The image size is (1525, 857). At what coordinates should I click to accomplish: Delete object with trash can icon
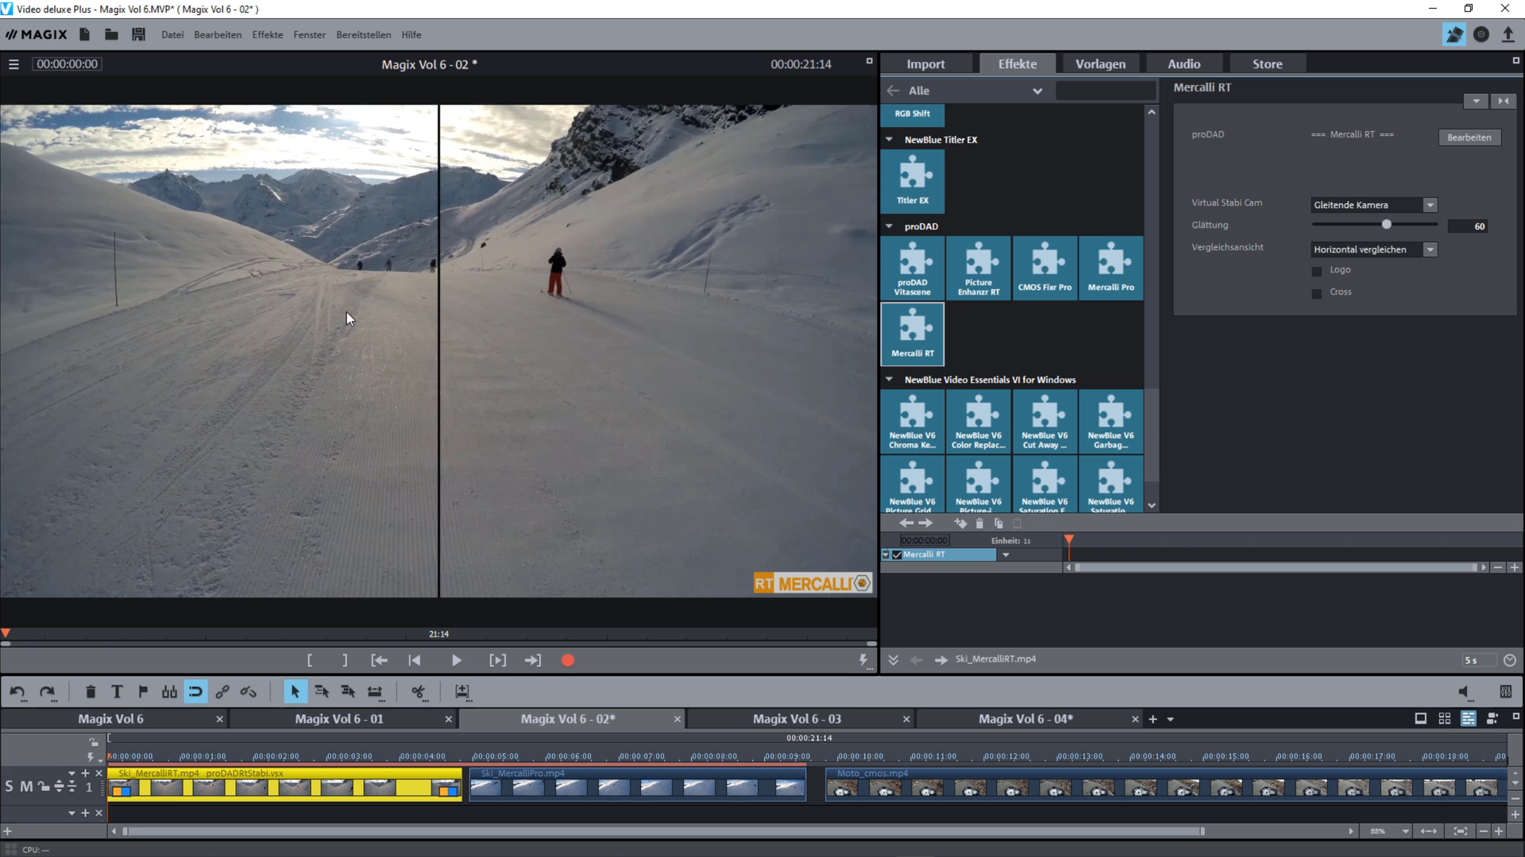coord(91,692)
